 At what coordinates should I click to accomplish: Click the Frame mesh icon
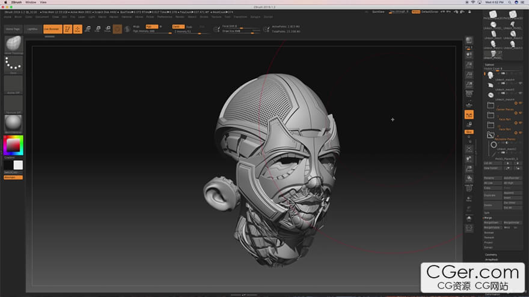point(469,149)
